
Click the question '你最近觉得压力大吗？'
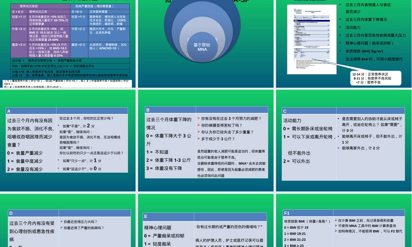pos(80,222)
